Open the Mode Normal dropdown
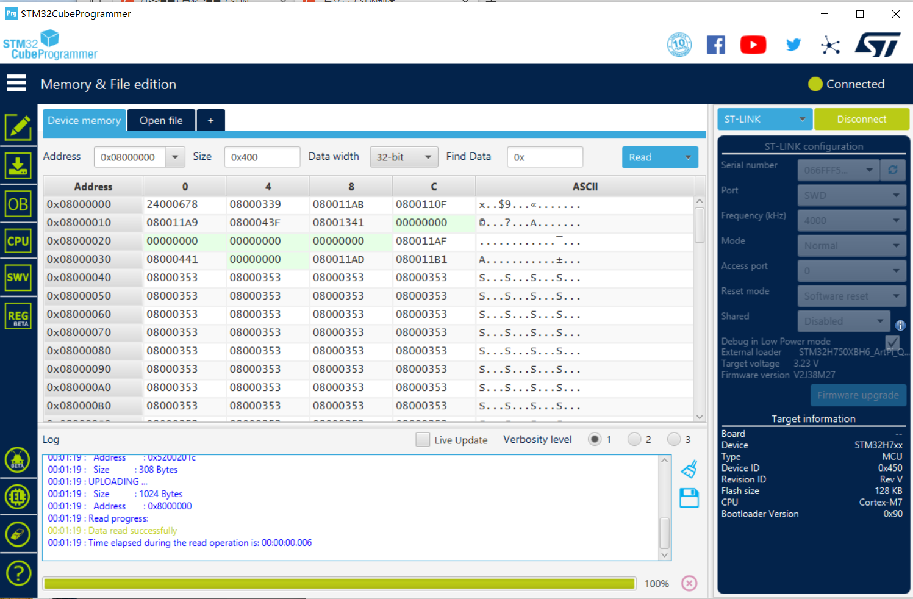The height and width of the screenshot is (599, 913). point(852,245)
